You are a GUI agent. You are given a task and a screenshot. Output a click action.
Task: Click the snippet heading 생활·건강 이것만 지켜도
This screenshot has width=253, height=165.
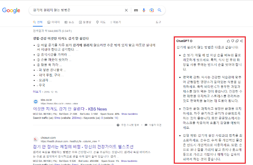click(61, 38)
